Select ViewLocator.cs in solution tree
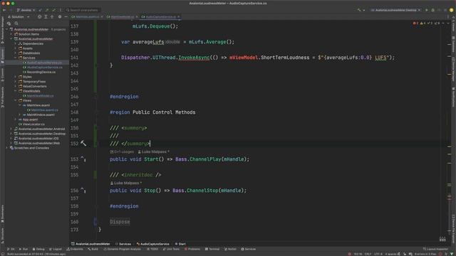456x256 pixels. [x=31, y=124]
